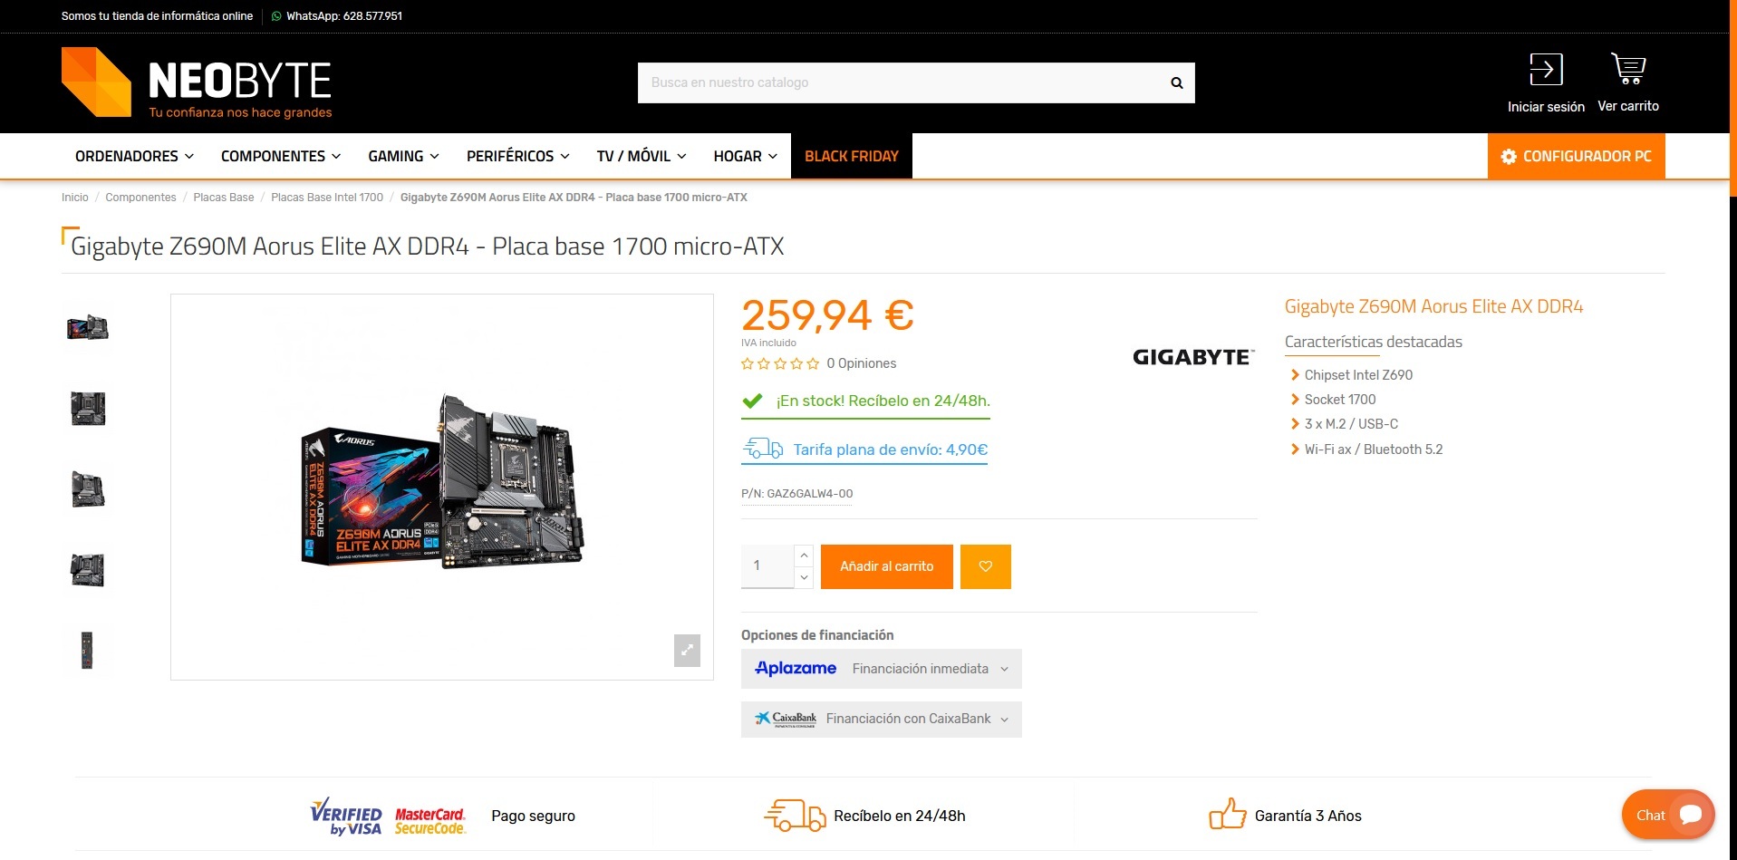Add product to wishlist with heart icon

[985, 566]
